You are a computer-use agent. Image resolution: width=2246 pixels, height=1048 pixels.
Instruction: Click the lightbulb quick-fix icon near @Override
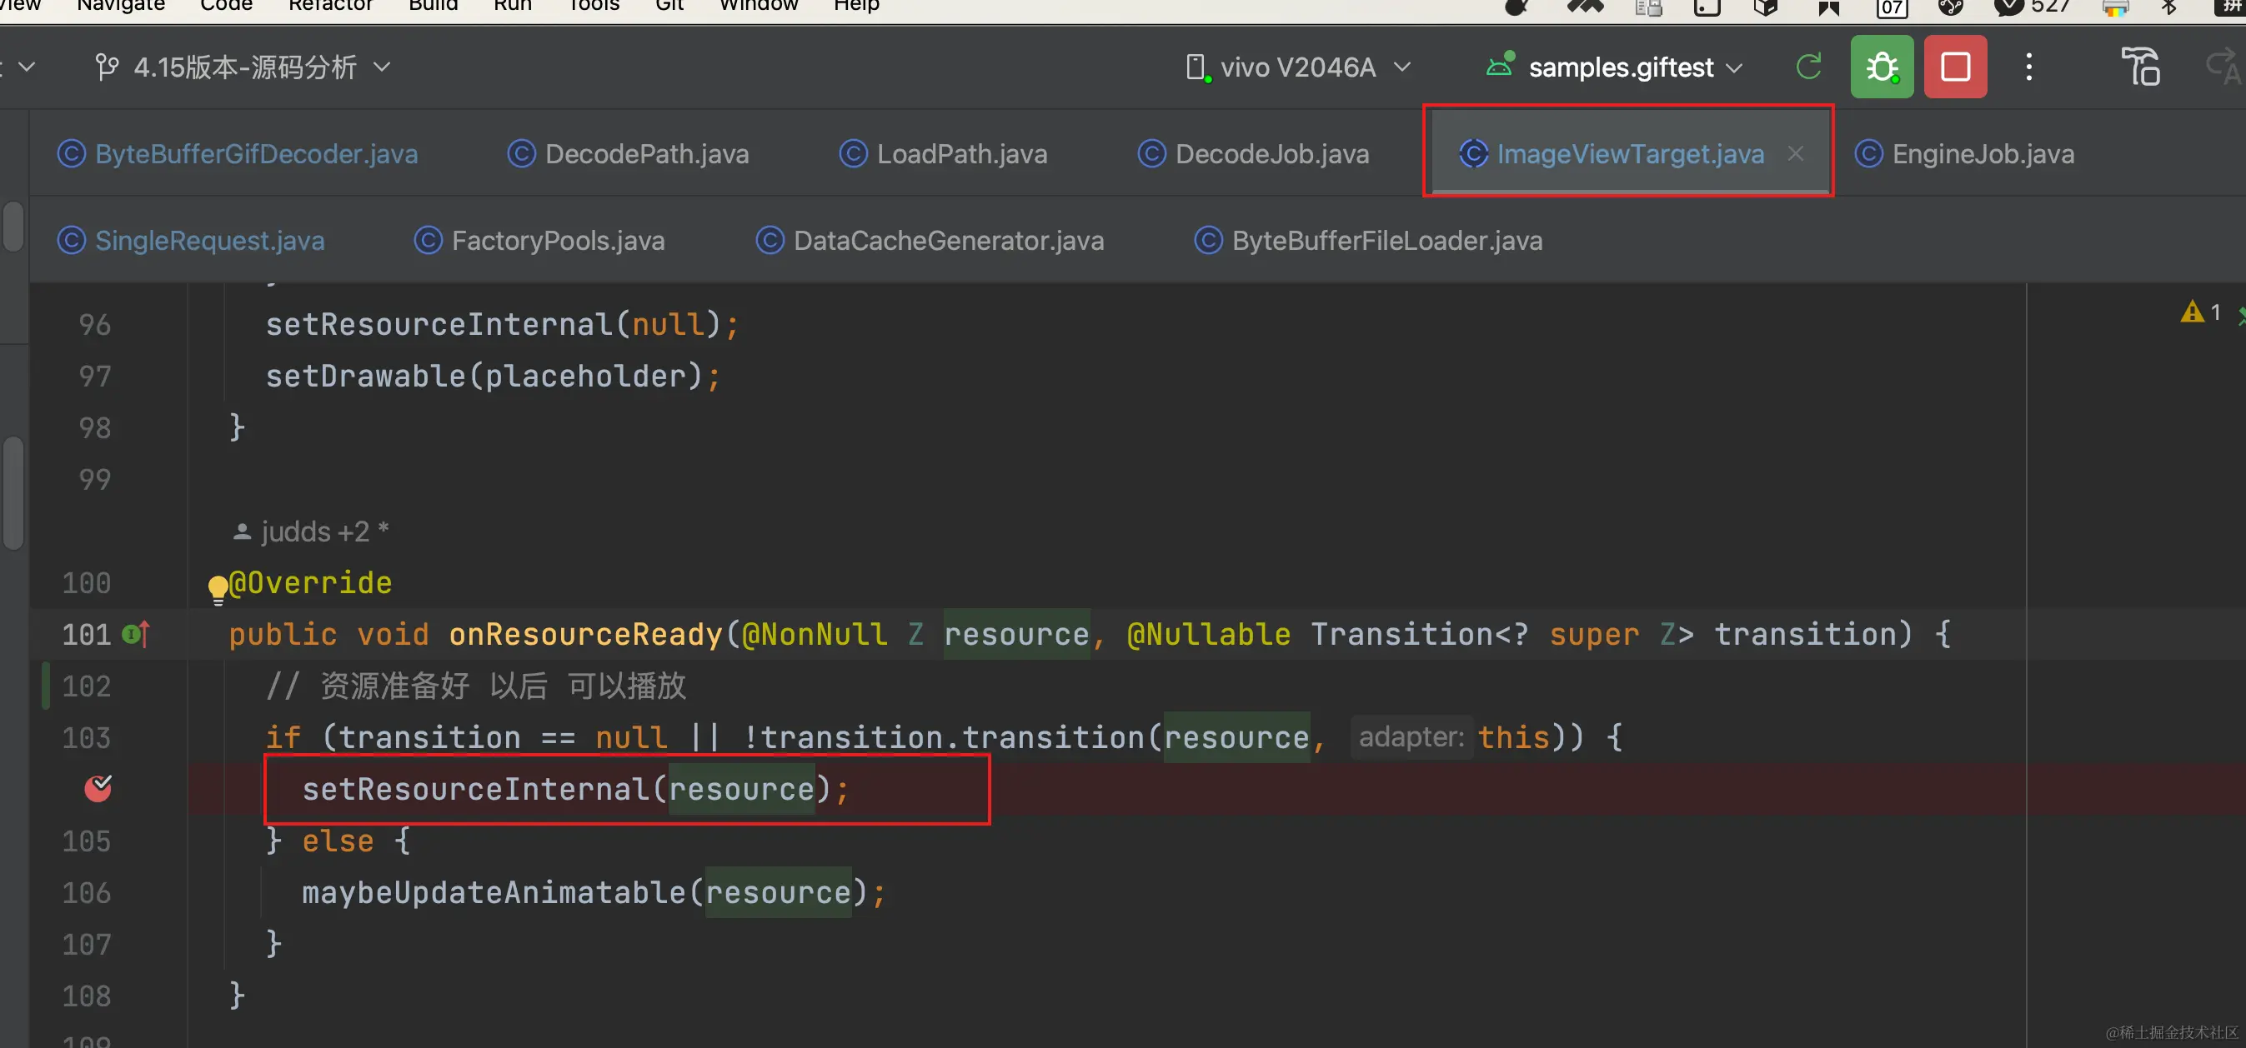click(x=217, y=588)
